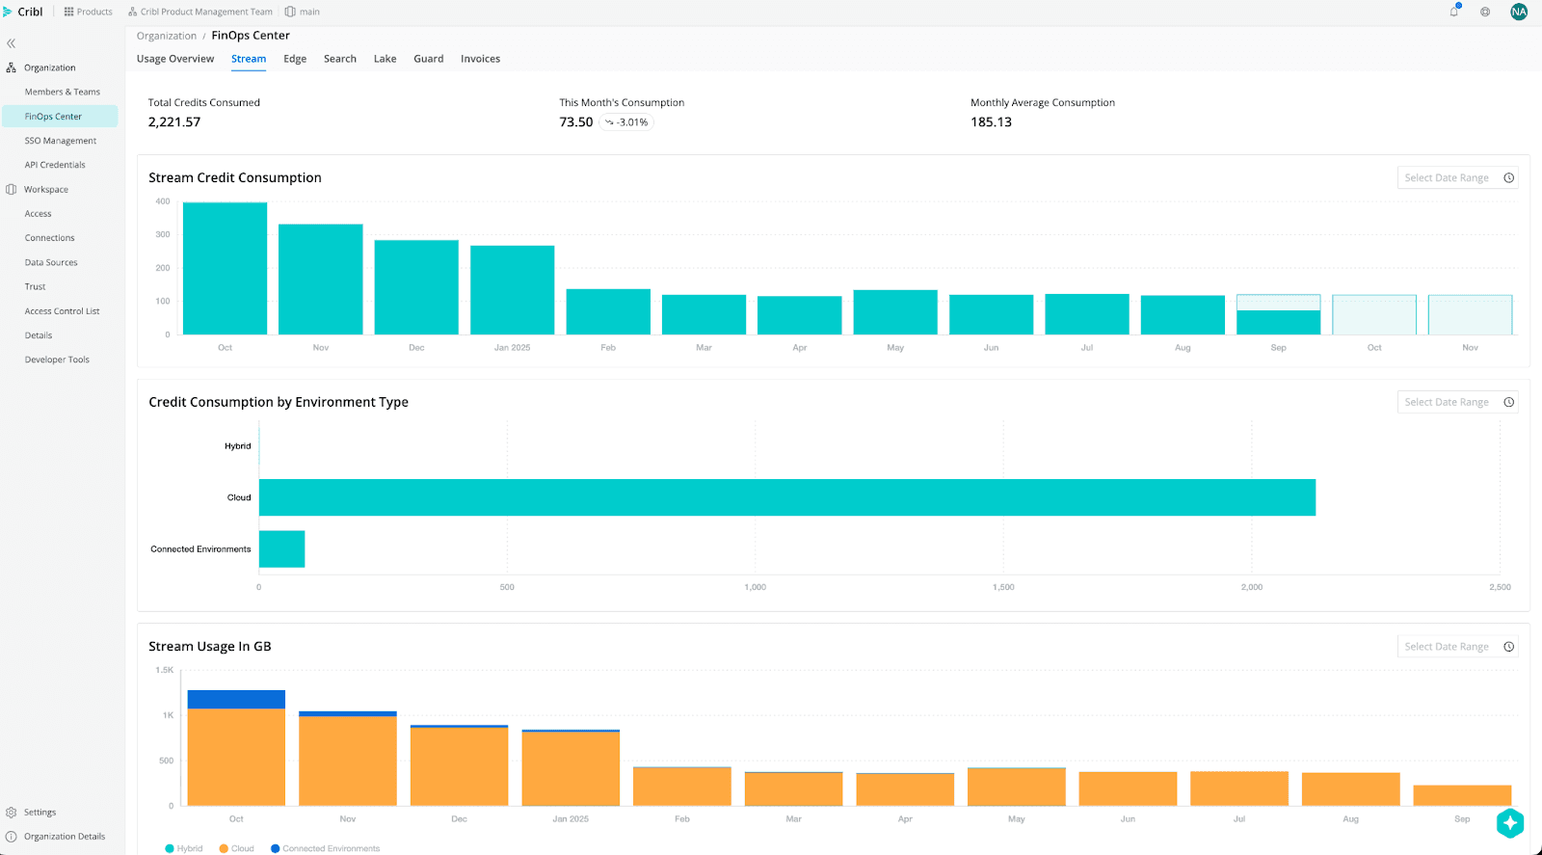1542x855 pixels.
Task: Click the Cloud bar in environment chart
Action: point(786,497)
